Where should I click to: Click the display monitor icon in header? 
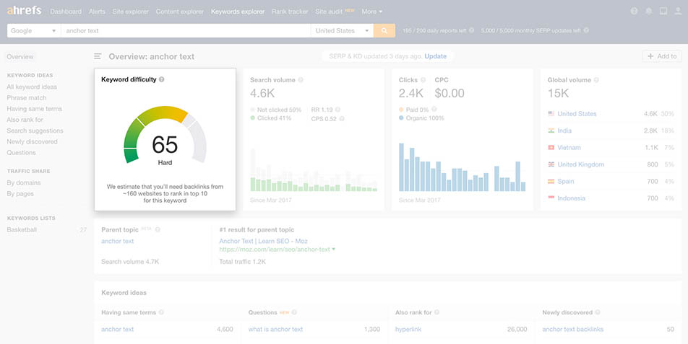[x=663, y=12]
